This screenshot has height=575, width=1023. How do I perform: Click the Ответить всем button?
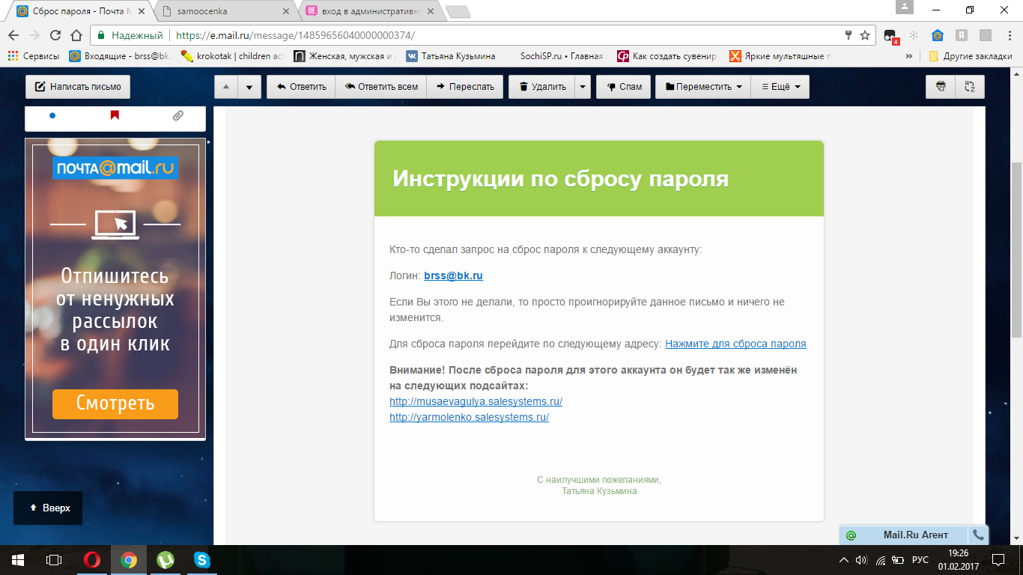click(x=381, y=87)
